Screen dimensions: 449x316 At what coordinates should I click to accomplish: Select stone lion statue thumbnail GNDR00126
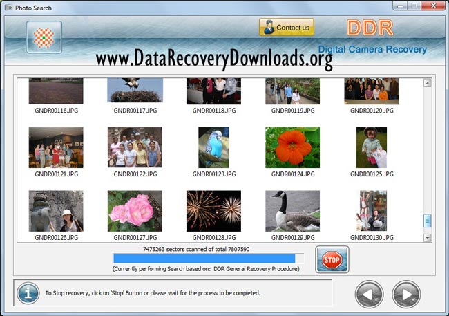click(56, 211)
